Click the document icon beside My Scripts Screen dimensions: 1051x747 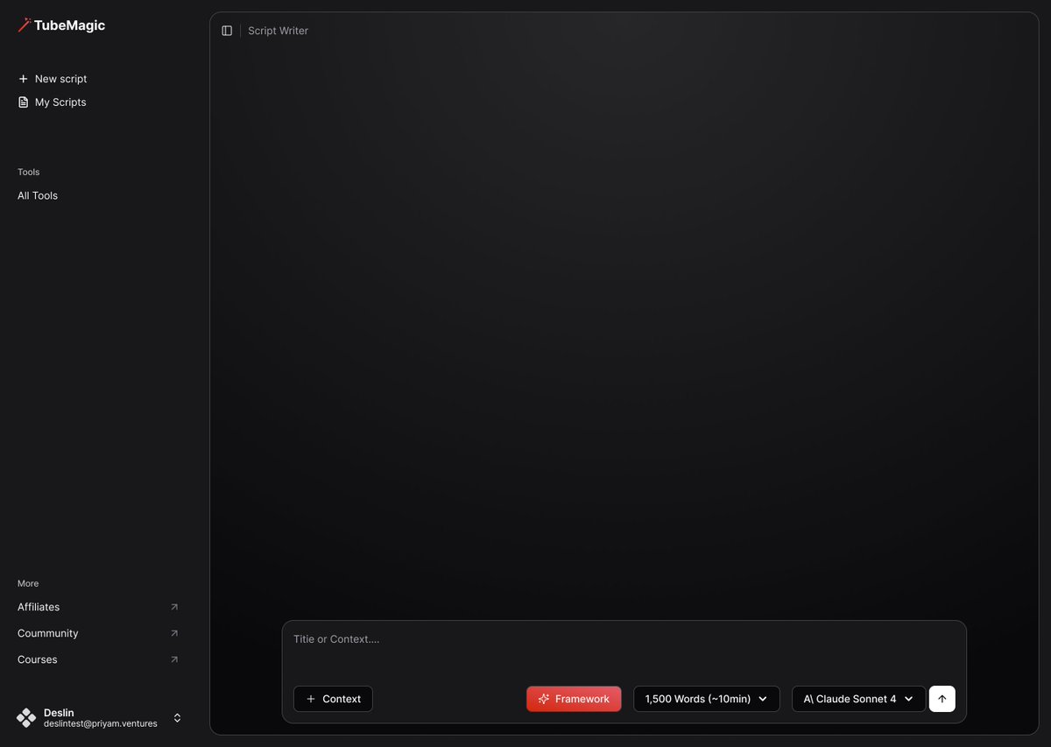pos(24,102)
